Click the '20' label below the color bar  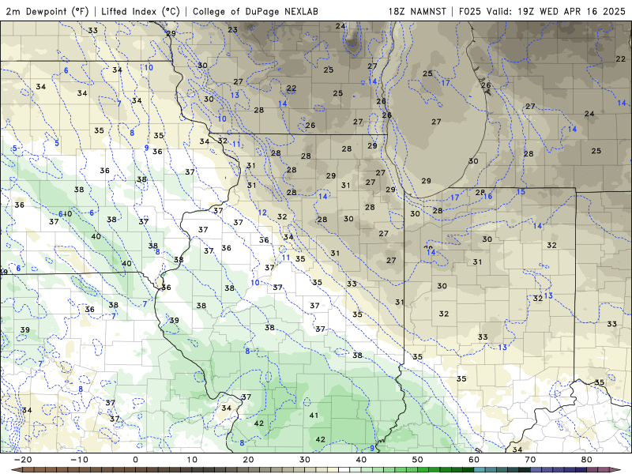248,460
